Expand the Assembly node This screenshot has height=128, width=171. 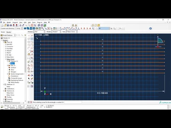tap(4, 99)
